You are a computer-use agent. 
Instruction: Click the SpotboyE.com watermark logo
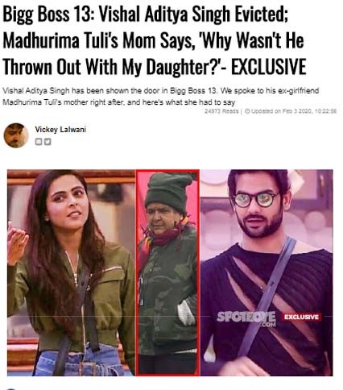(246, 318)
